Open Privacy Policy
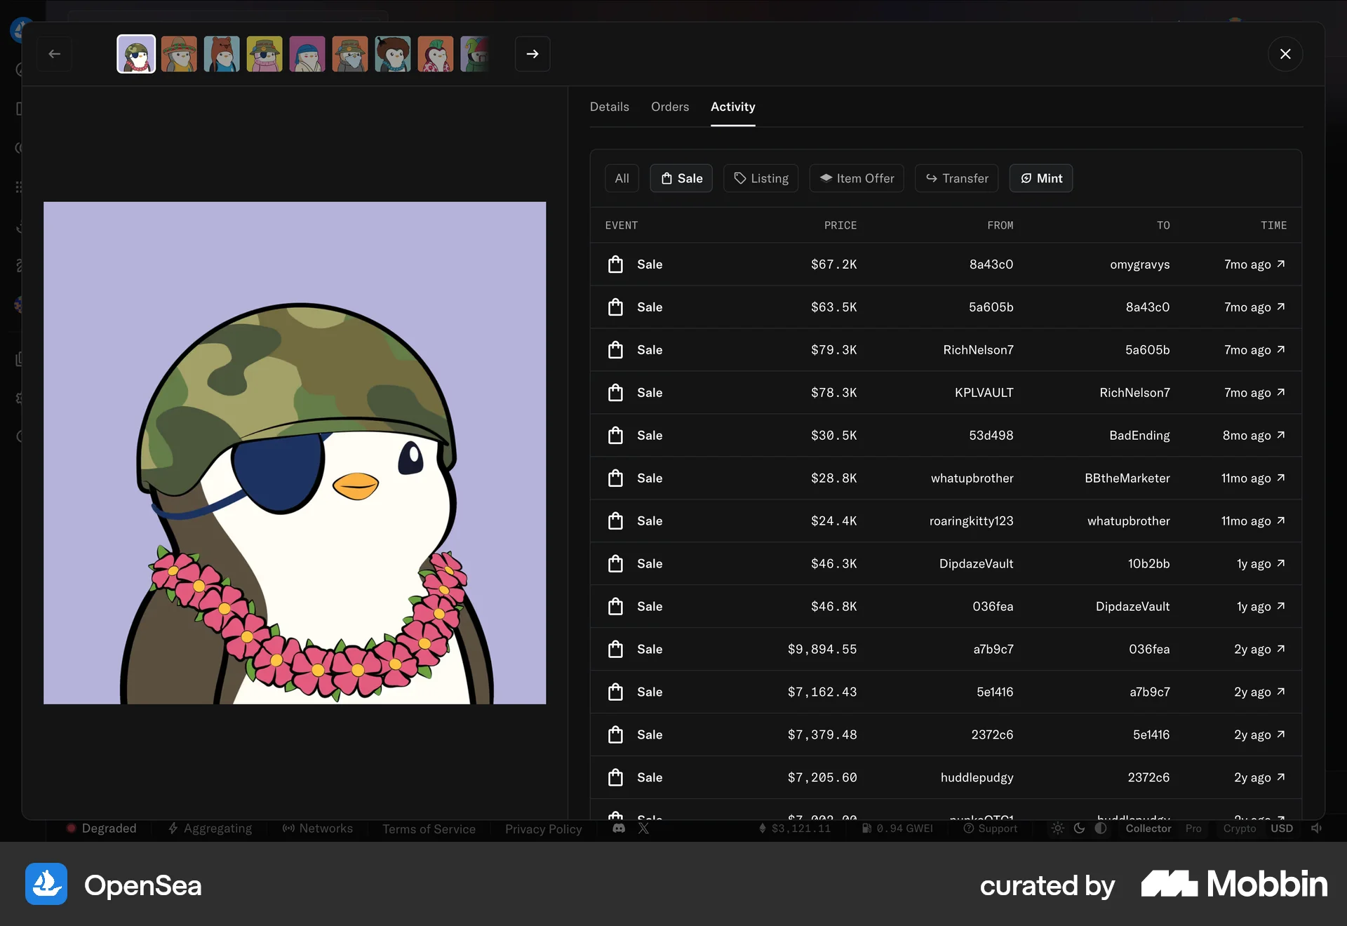This screenshot has width=1347, height=926. (543, 828)
